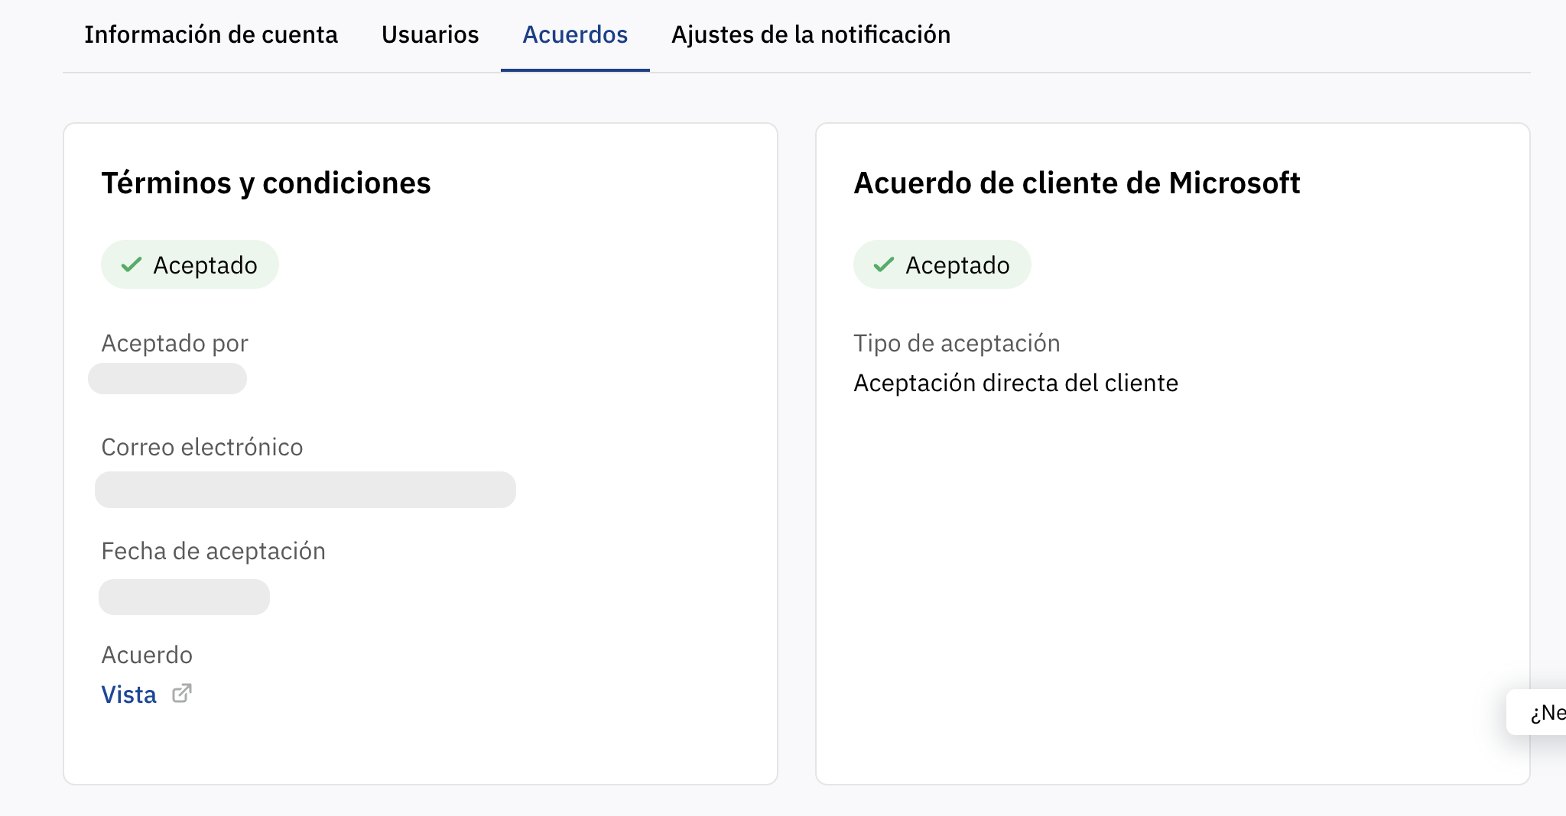Click the Aceptado badge under Acuerdo de cliente de Microsoft
The width and height of the screenshot is (1566, 816).
click(x=942, y=264)
